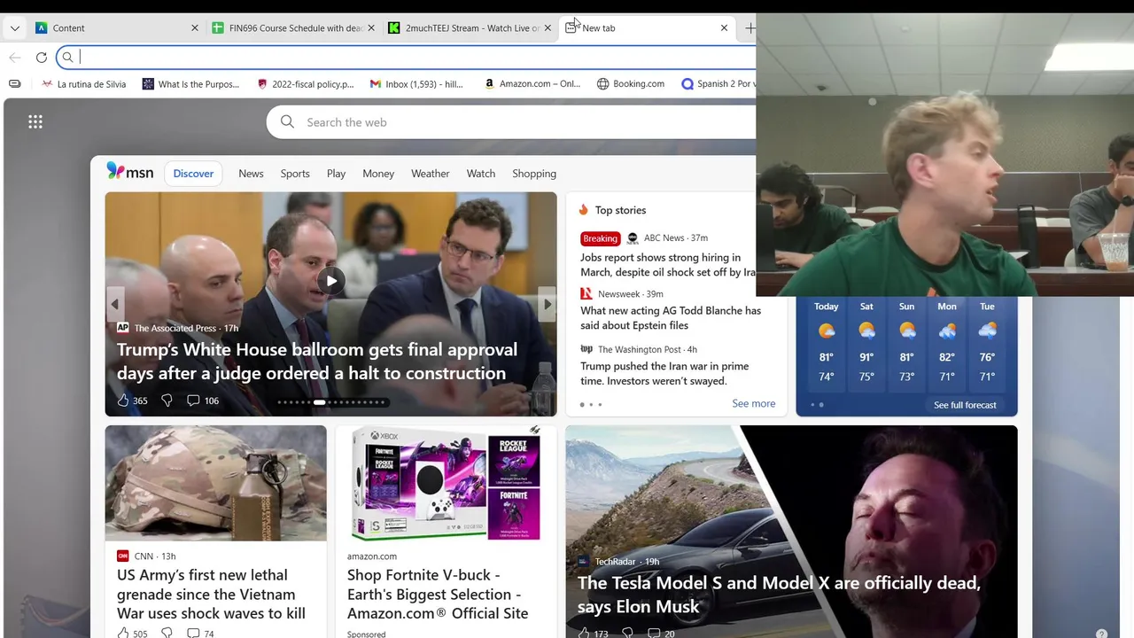Open the Sports section

coord(295,174)
